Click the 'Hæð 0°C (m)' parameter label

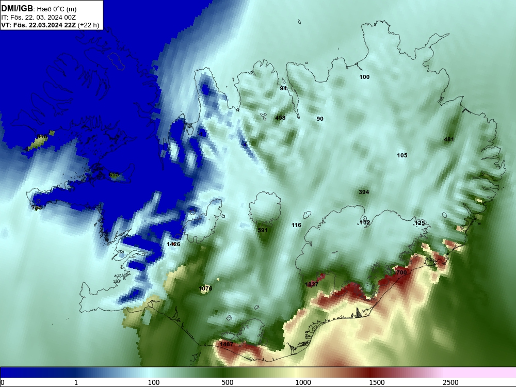point(56,9)
